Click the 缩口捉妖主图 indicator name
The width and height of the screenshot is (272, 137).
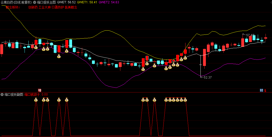point(46,2)
